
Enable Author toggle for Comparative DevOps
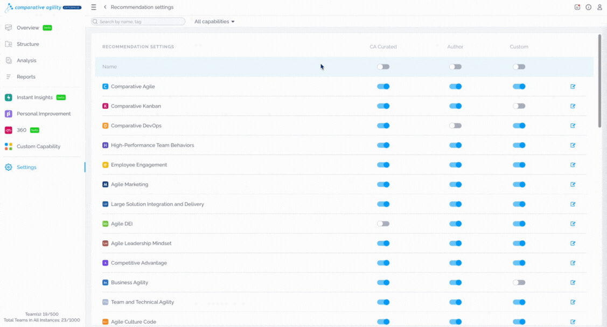point(455,126)
